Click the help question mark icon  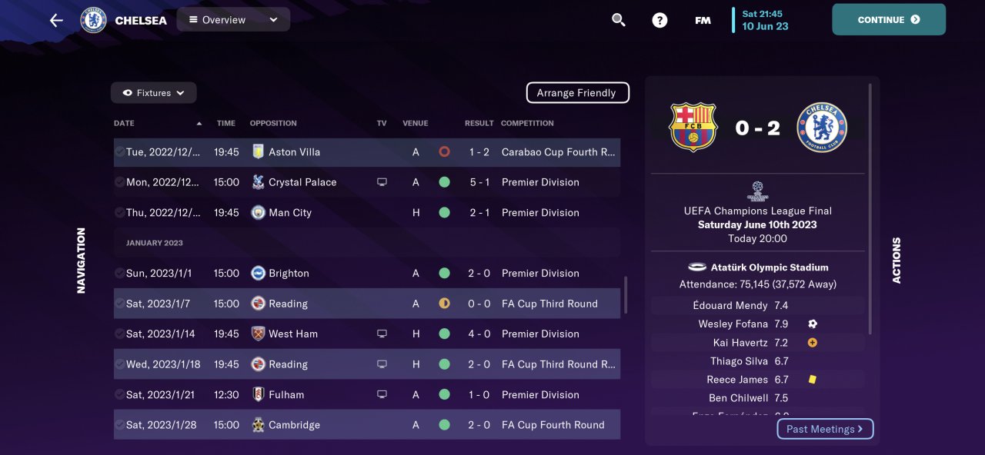click(659, 21)
